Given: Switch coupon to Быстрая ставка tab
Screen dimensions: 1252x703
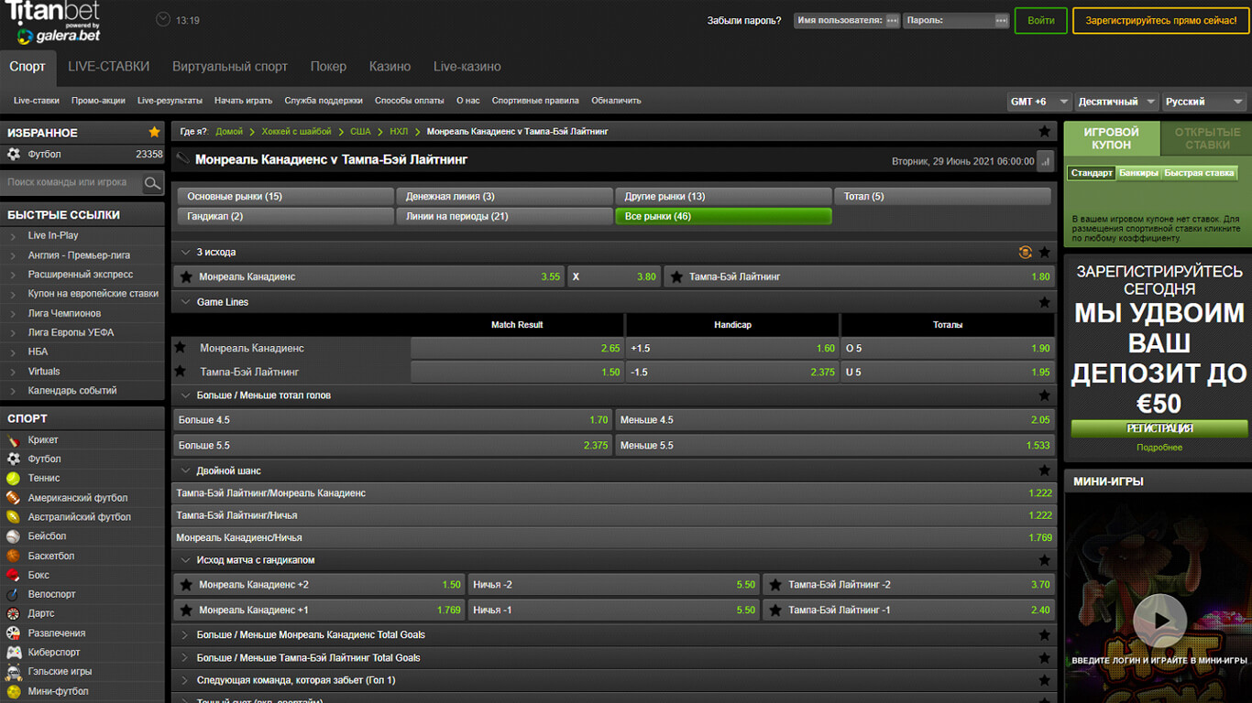Looking at the screenshot, I should pyautogui.click(x=1199, y=173).
